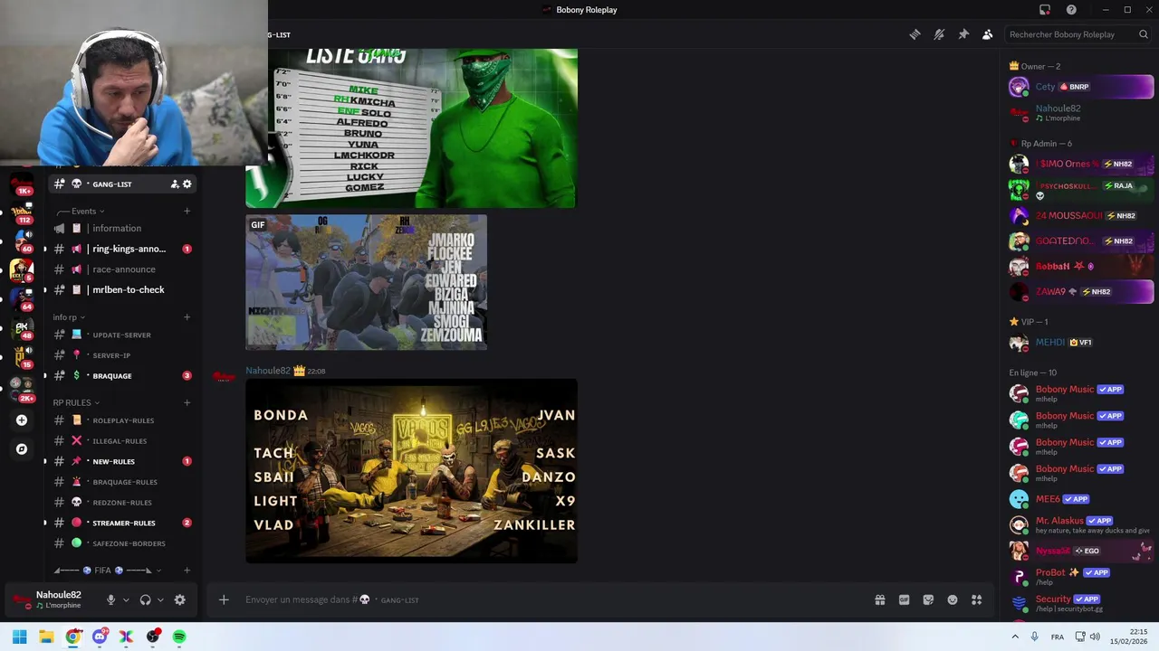Image resolution: width=1159 pixels, height=651 pixels.
Task: Open ProBot in member list
Action: (1081, 576)
